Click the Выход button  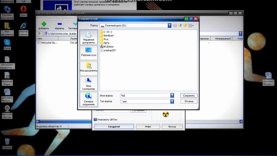(172, 127)
